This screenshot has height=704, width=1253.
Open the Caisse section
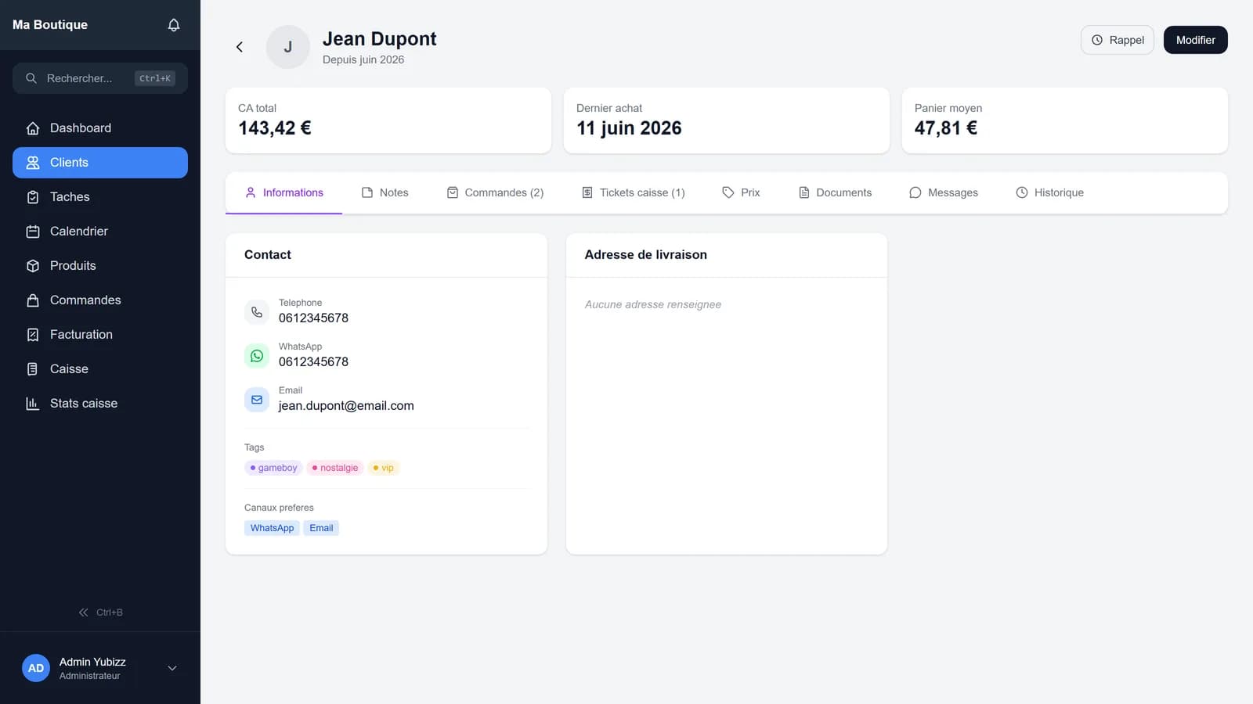[x=100, y=369]
